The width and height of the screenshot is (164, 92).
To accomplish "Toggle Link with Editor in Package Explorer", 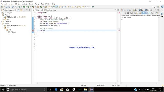I will point(21,10).
